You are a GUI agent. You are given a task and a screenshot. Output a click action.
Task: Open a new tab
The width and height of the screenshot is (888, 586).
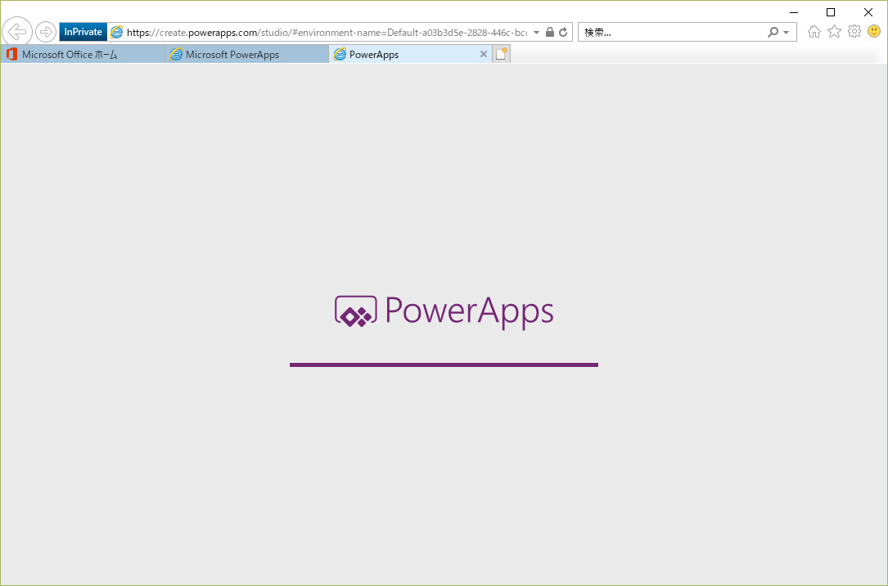[x=501, y=54]
